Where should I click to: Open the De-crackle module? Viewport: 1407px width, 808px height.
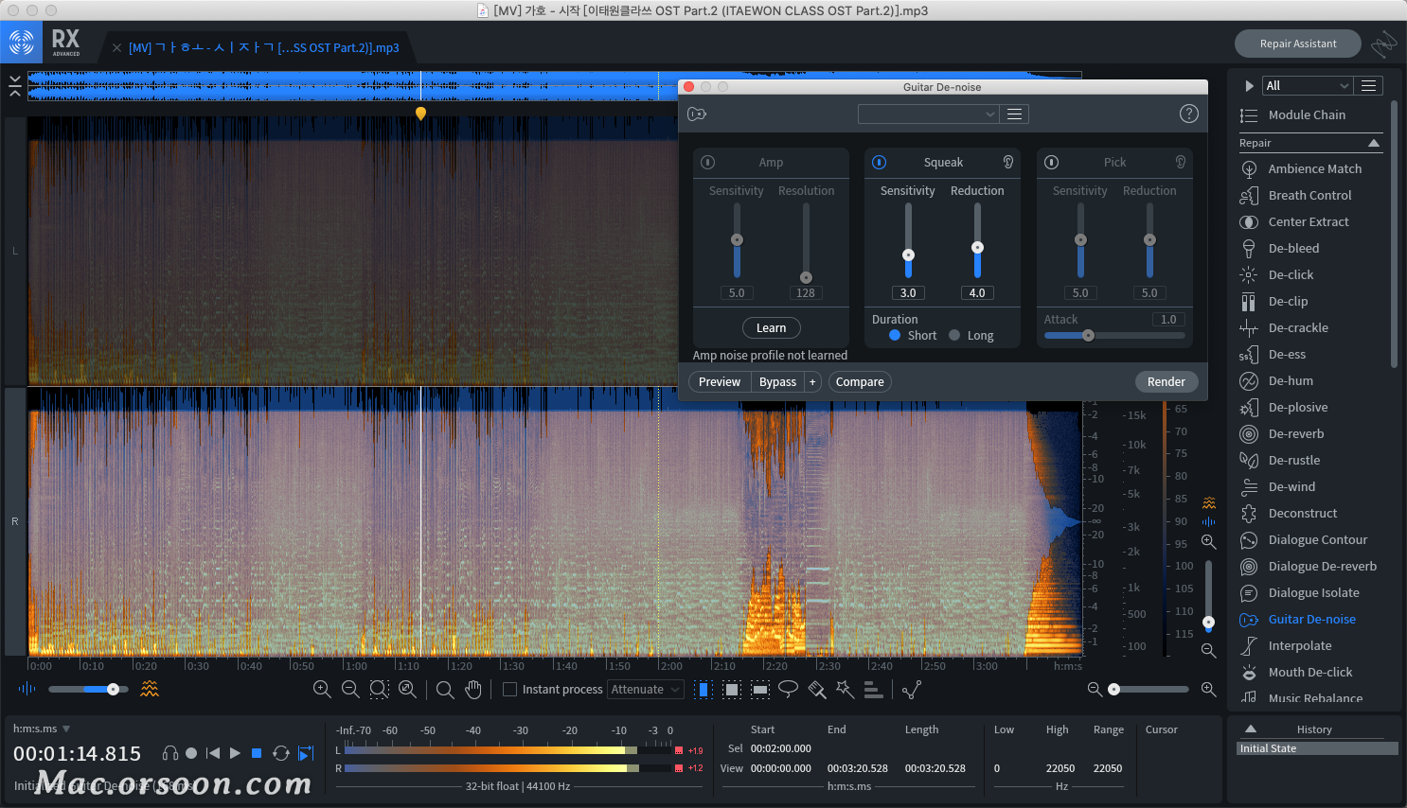1298,327
